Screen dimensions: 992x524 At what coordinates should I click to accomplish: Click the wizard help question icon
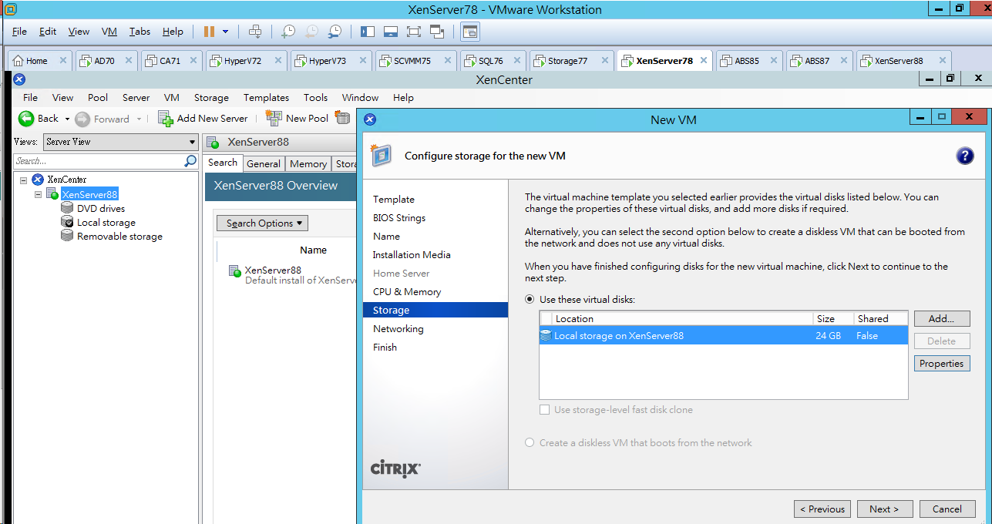[x=965, y=156]
